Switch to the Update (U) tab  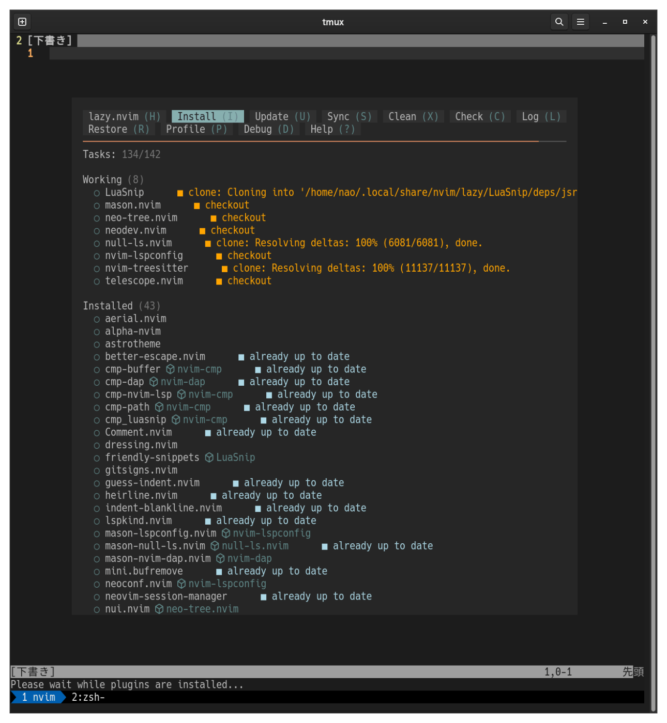[282, 117]
